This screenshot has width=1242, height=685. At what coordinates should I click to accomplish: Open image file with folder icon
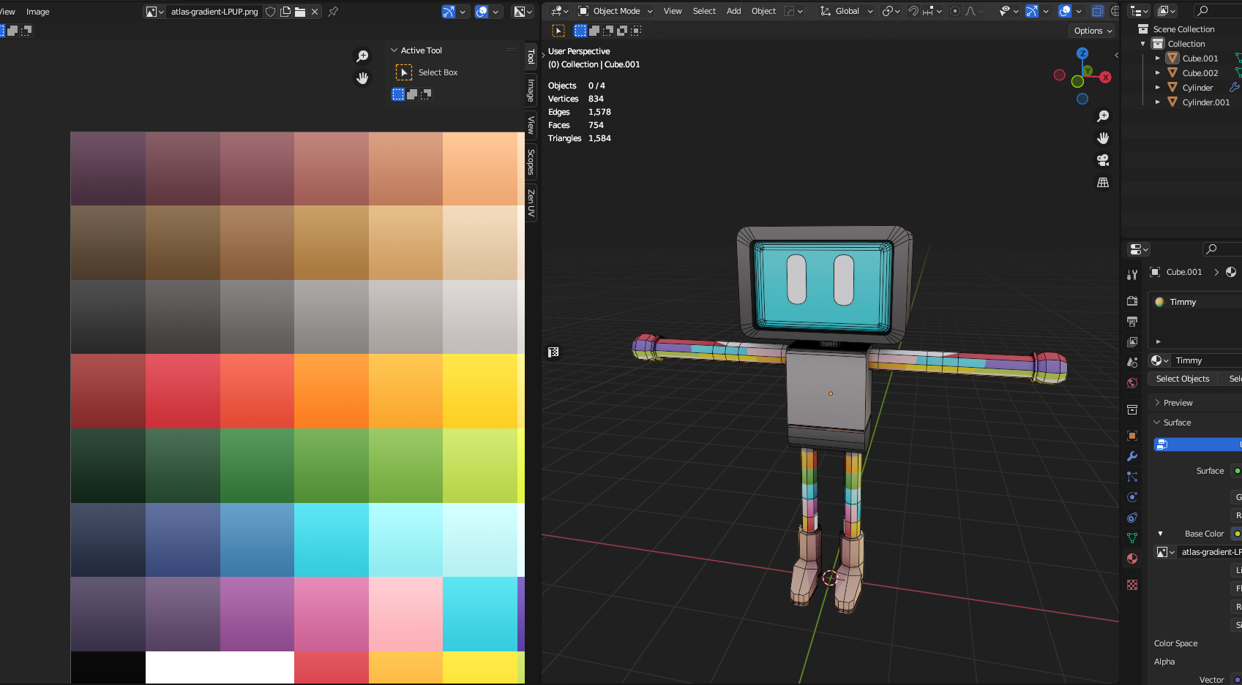pos(300,12)
